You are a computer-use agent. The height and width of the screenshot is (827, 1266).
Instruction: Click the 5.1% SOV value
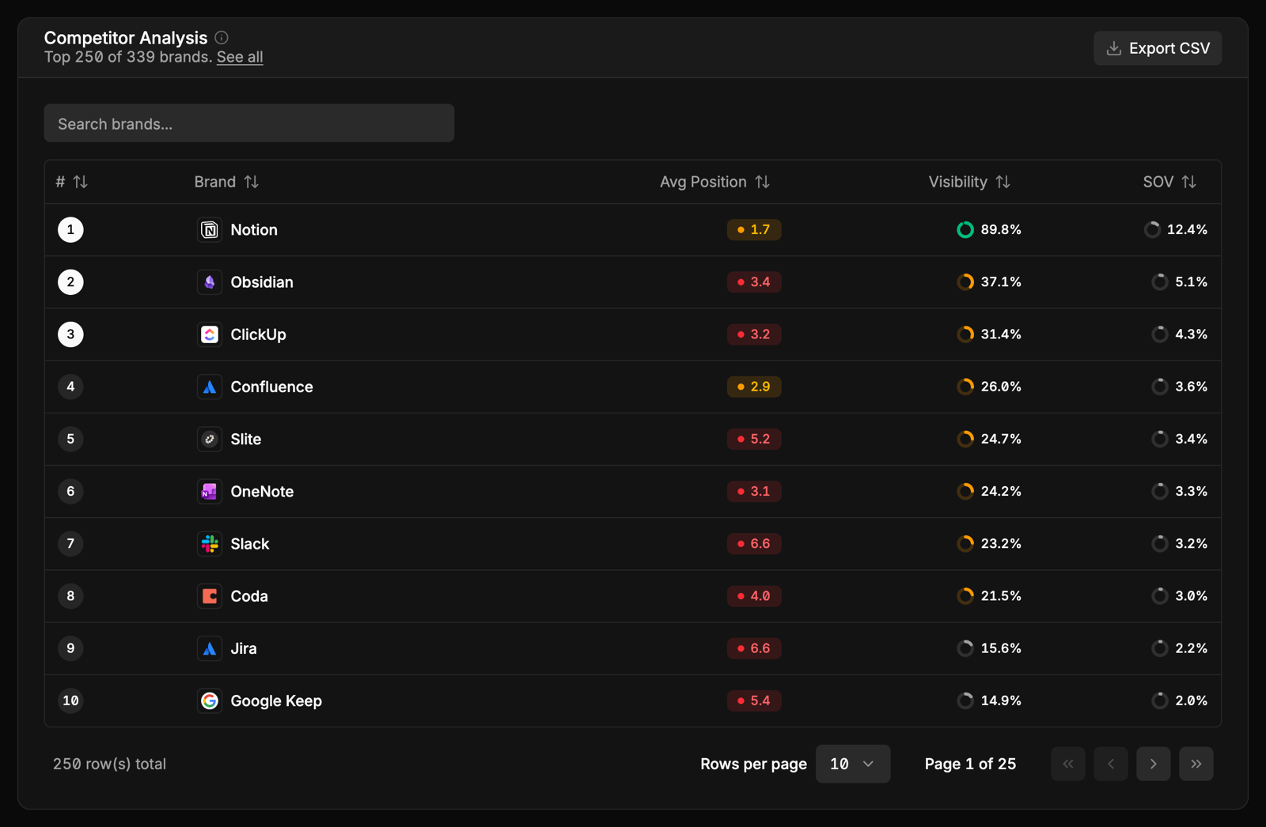click(1191, 282)
